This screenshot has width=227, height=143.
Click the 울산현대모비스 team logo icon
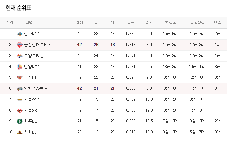pyautogui.click(x=20, y=45)
